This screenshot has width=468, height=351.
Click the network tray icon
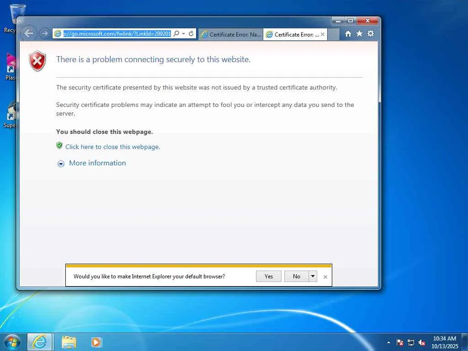pos(411,342)
